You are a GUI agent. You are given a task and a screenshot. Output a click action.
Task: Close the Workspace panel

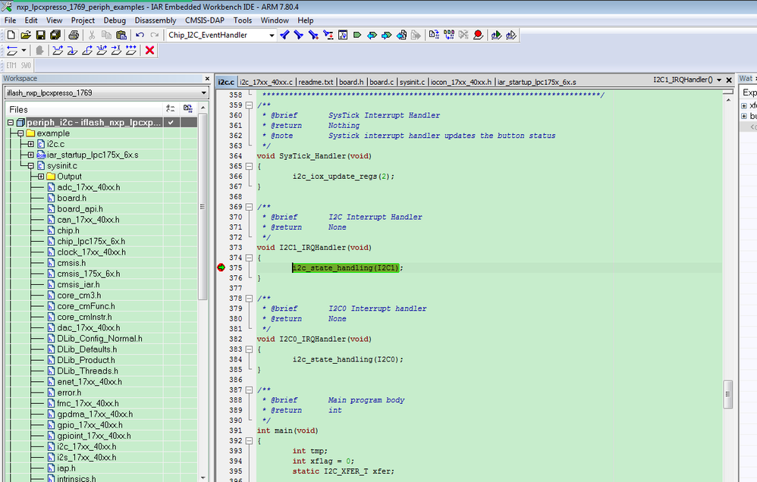click(x=207, y=79)
